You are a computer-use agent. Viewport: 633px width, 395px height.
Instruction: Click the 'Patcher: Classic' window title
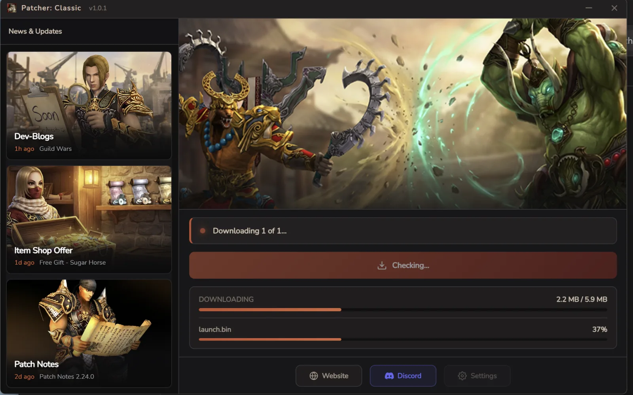pyautogui.click(x=51, y=8)
